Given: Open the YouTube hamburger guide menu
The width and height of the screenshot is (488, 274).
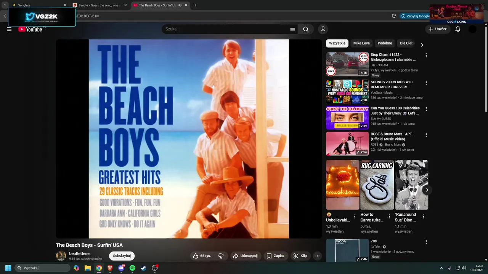Looking at the screenshot, I should click(x=9, y=29).
